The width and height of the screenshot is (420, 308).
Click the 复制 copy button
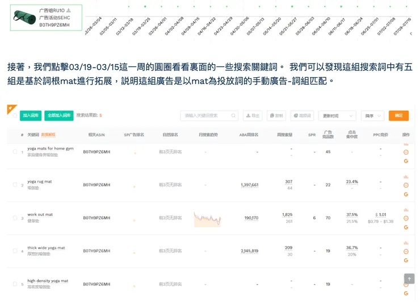[276, 115]
